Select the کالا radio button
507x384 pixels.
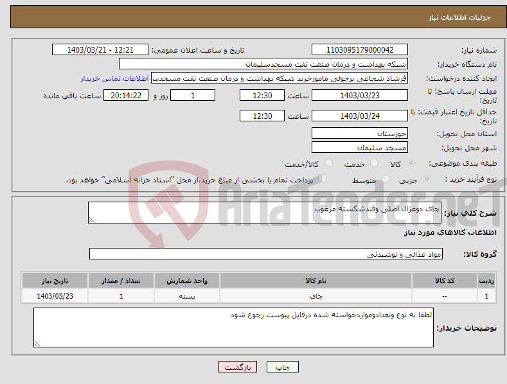(x=411, y=163)
